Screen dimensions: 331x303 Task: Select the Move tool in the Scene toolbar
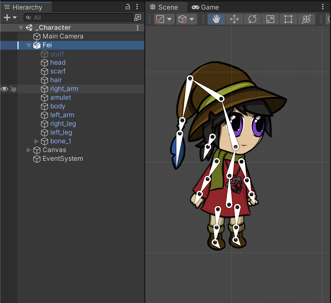point(234,19)
